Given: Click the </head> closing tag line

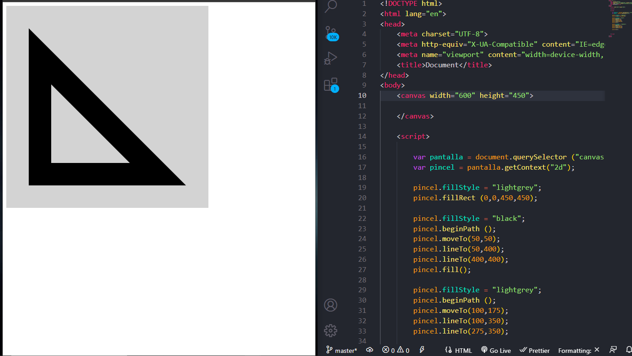Looking at the screenshot, I should (394, 75).
